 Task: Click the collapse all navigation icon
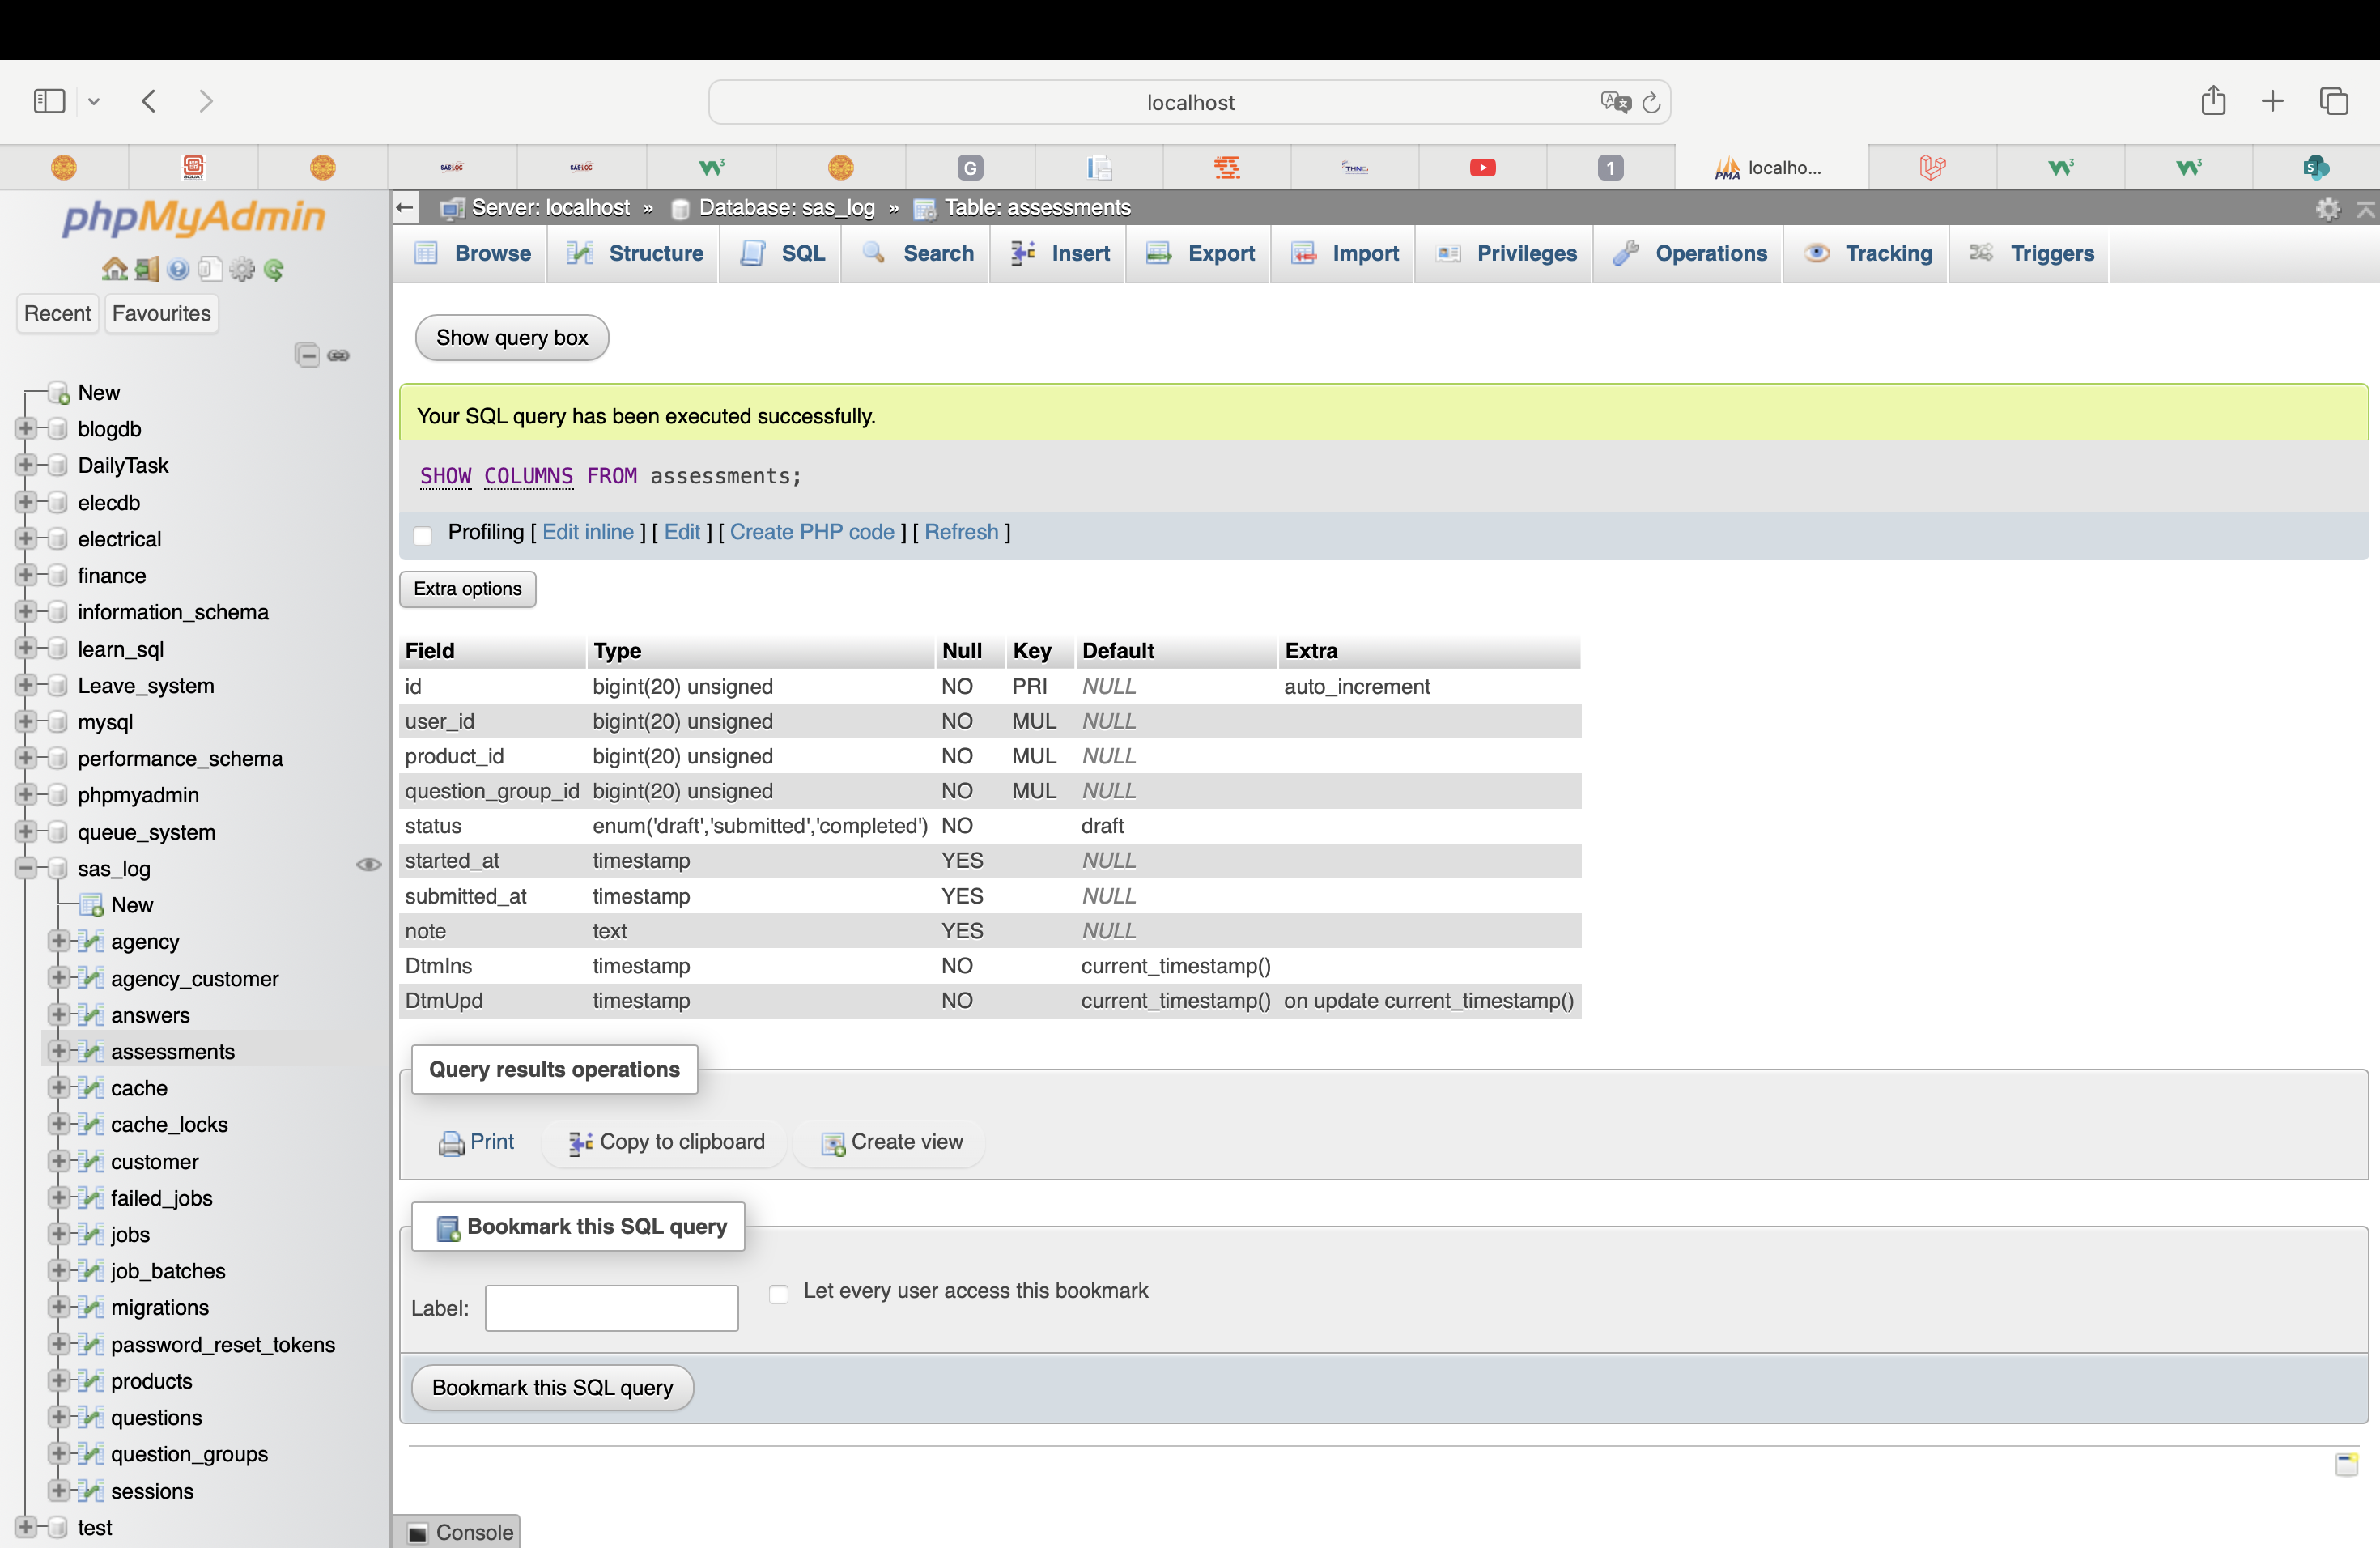pos(307,355)
